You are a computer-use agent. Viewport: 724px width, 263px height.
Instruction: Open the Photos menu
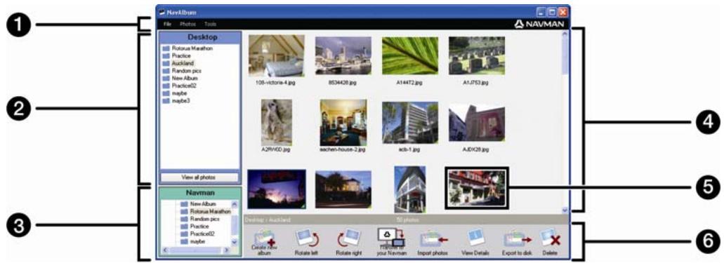point(188,24)
